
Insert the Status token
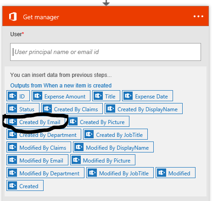[23, 109]
